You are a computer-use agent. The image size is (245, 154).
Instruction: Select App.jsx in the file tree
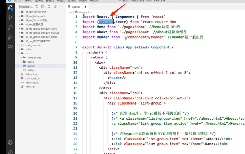[31, 66]
